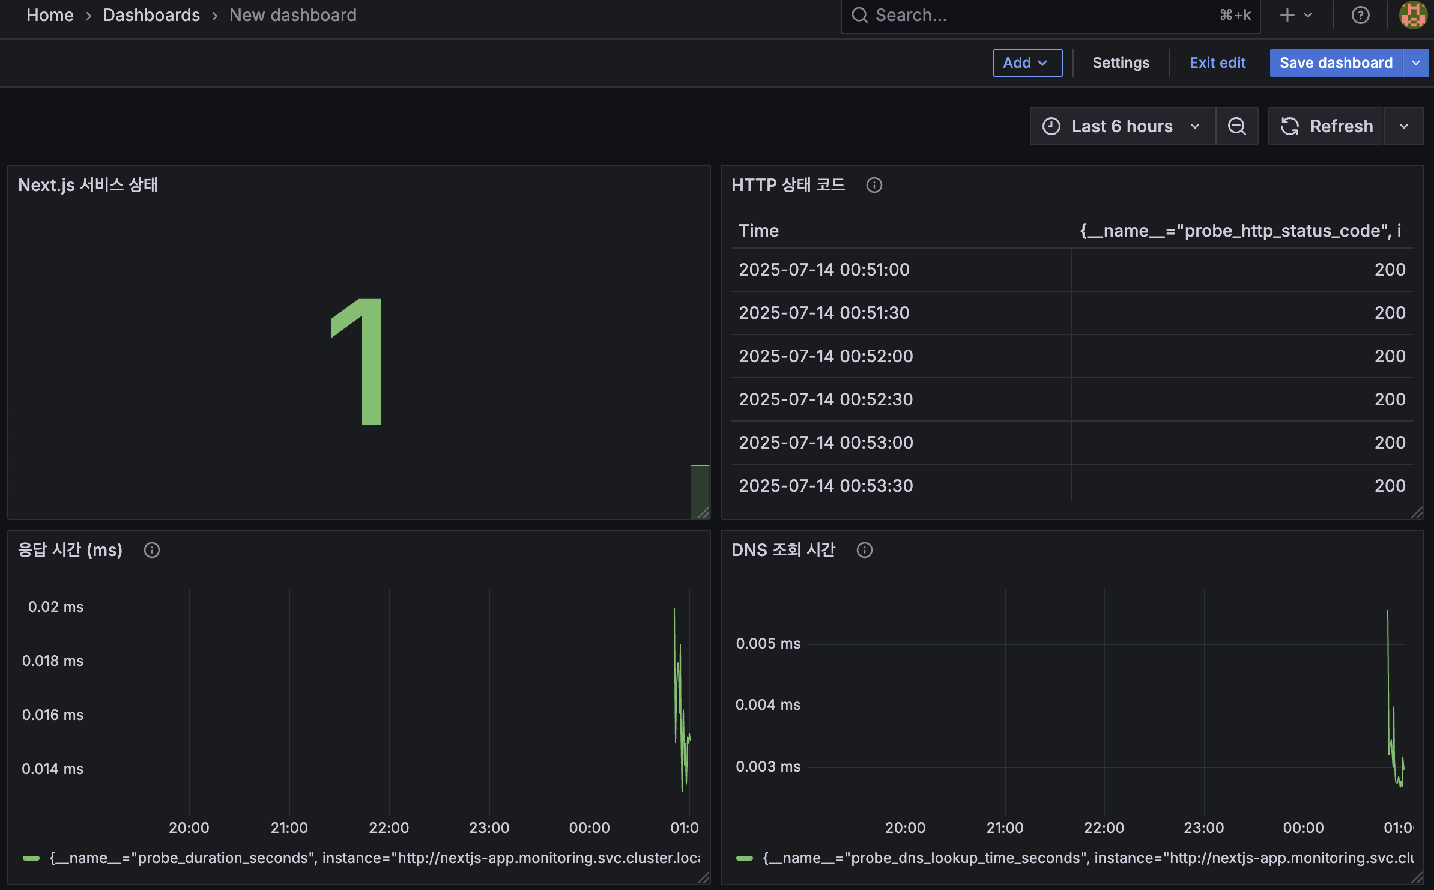This screenshot has height=890, width=1434.
Task: Open the user profile avatar
Action: click(1412, 15)
